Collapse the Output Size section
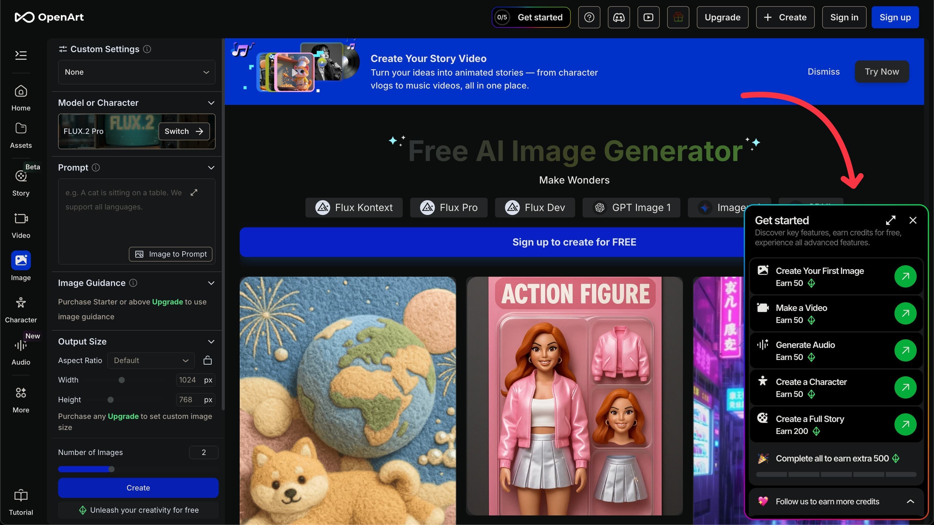The image size is (934, 525). coord(211,341)
